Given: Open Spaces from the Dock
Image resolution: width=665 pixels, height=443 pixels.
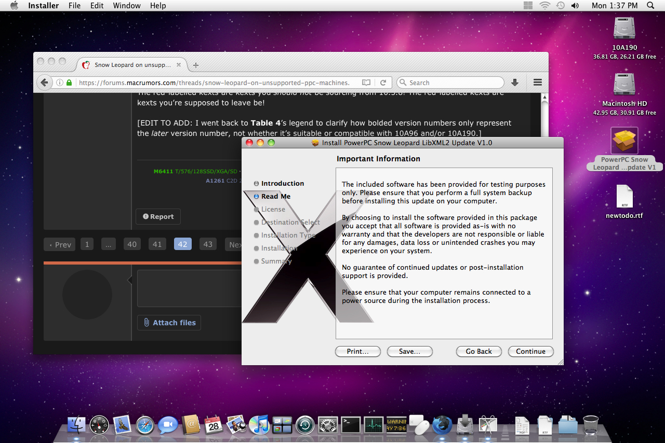Looking at the screenshot, I should point(282,425).
